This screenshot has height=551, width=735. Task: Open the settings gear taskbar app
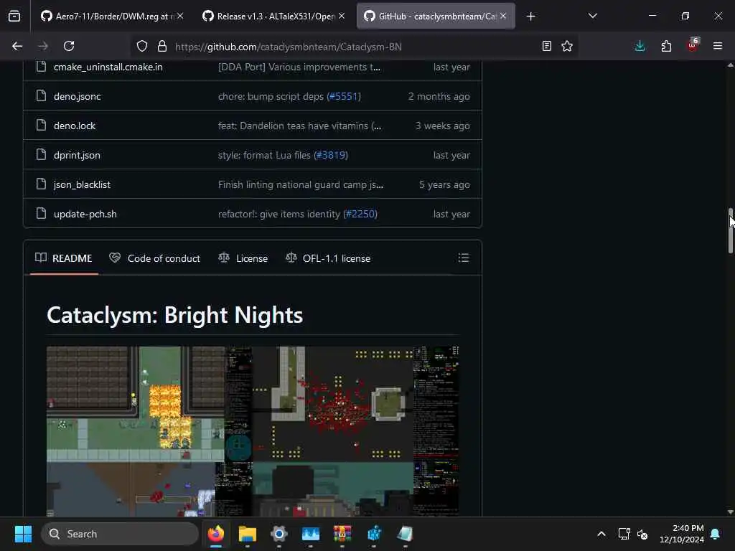(279, 534)
